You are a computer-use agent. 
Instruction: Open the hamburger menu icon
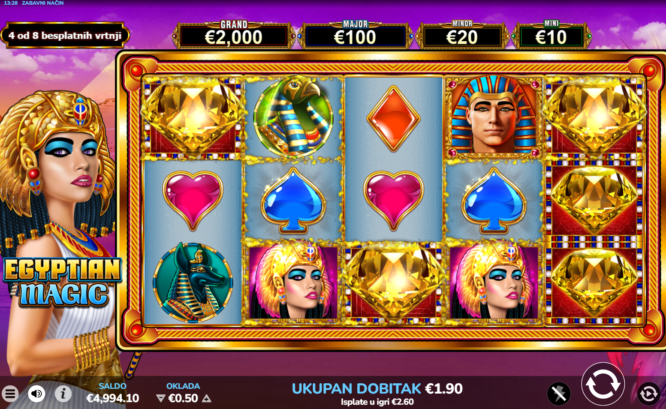(x=10, y=393)
